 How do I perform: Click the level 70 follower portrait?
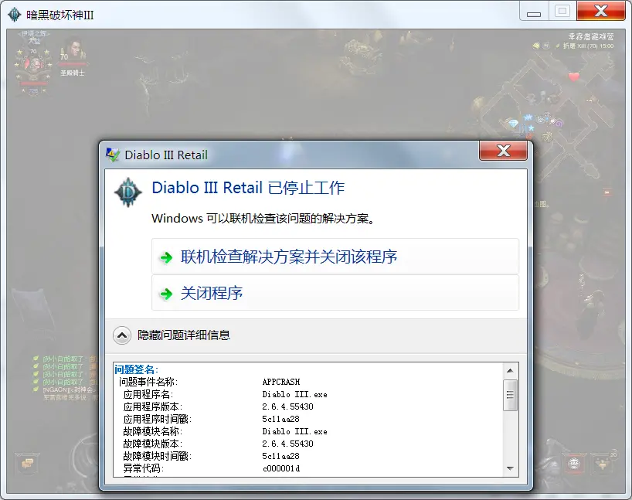click(x=74, y=50)
